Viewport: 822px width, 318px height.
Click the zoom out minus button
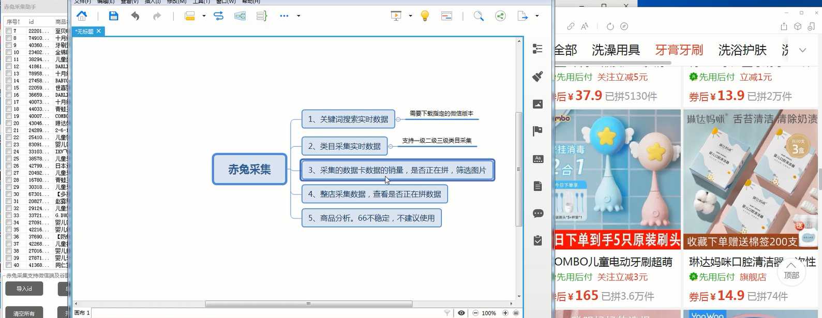(476, 313)
